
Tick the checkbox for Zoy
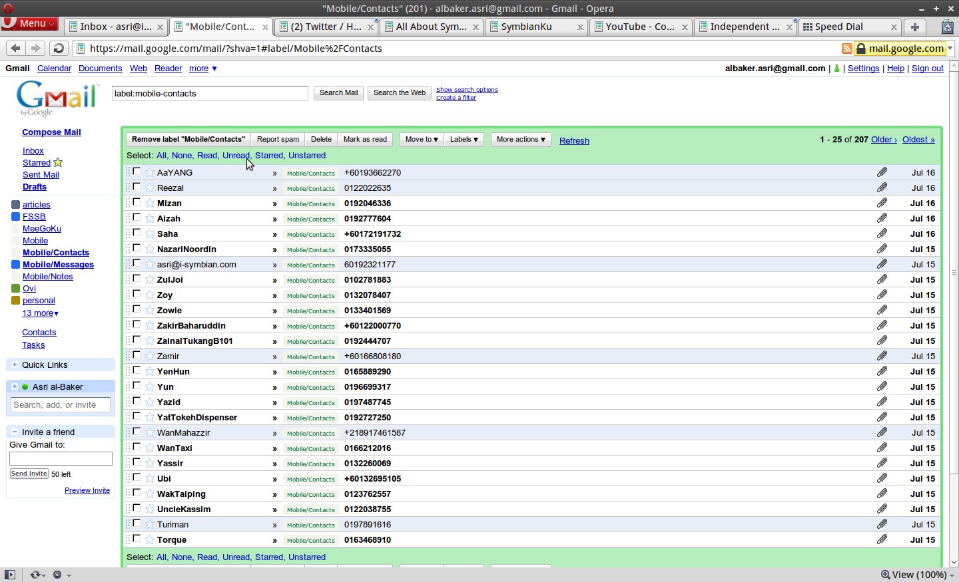click(137, 294)
